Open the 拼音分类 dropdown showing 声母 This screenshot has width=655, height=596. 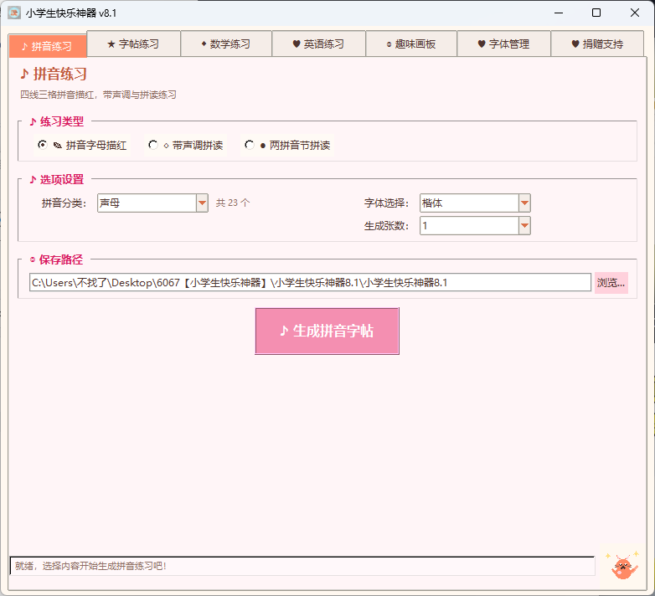[x=152, y=203]
